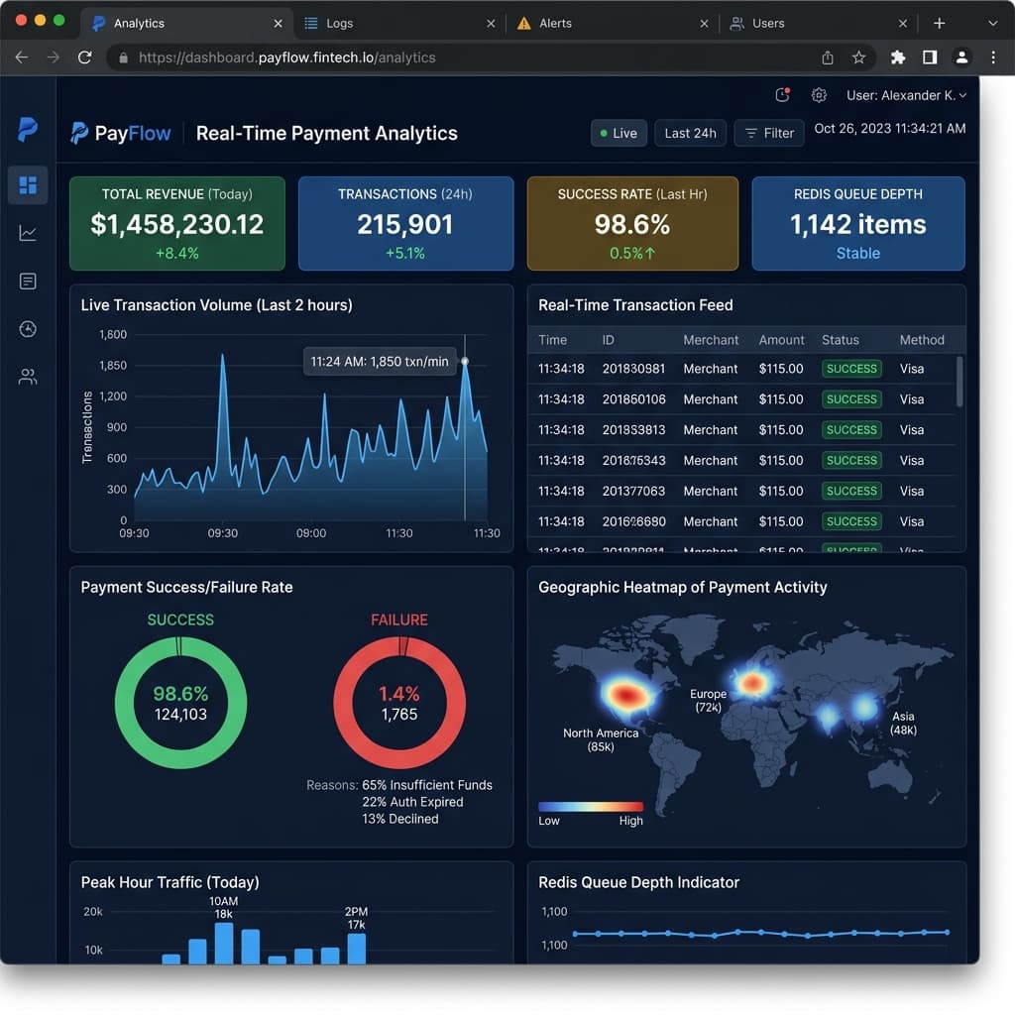Switch to the Alerts tab

pos(613,24)
